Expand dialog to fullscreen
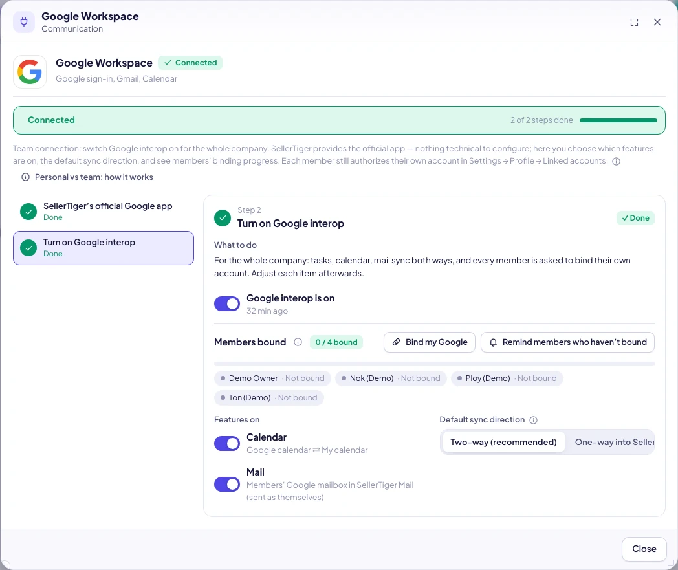The image size is (678, 570). pos(634,23)
